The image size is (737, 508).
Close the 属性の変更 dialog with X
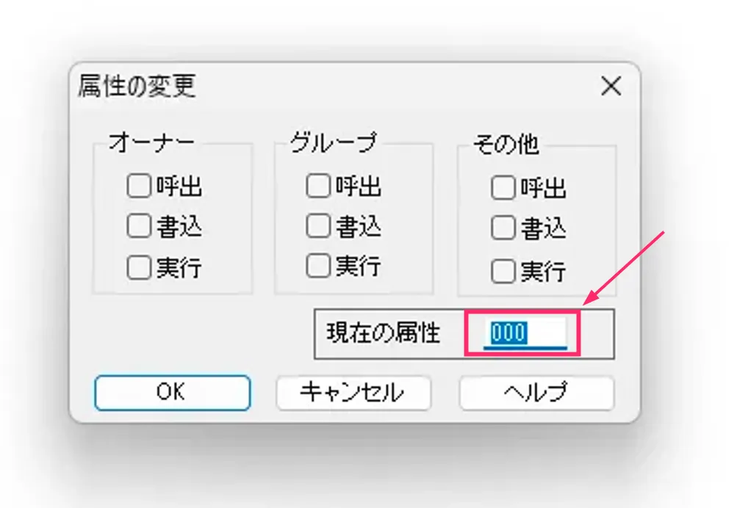tap(611, 87)
